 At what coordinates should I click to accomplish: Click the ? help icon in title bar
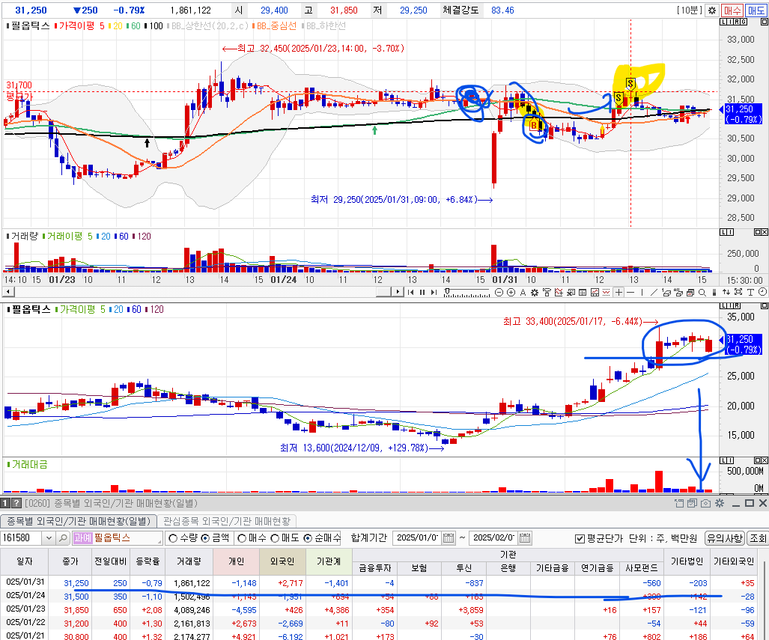tap(16, 503)
